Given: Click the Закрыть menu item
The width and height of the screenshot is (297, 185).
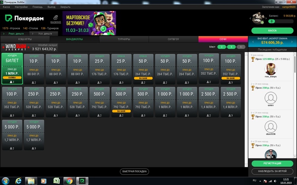Looking at the screenshot, I should coord(65,7).
